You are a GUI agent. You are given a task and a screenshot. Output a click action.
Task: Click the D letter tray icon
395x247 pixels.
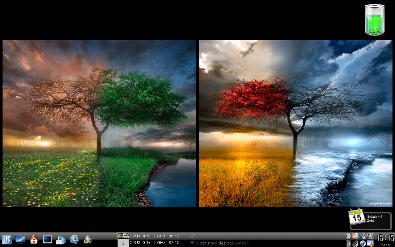click(348, 244)
